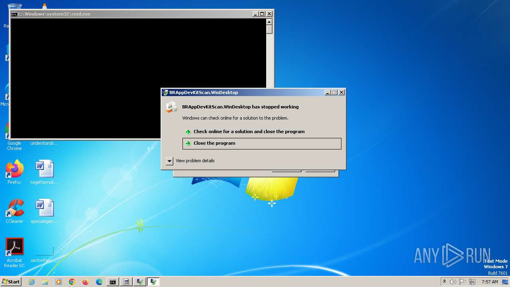Launch Chrome from the taskbar
This screenshot has width=510, height=287.
(72, 282)
